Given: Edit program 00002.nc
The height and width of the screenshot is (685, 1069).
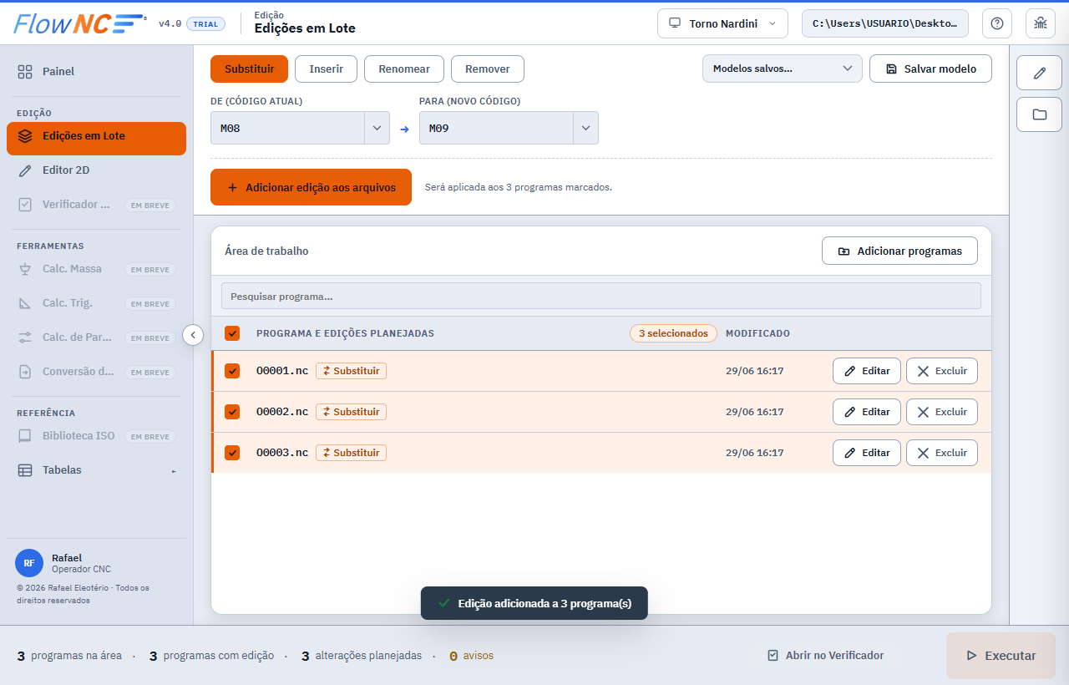Looking at the screenshot, I should [866, 412].
